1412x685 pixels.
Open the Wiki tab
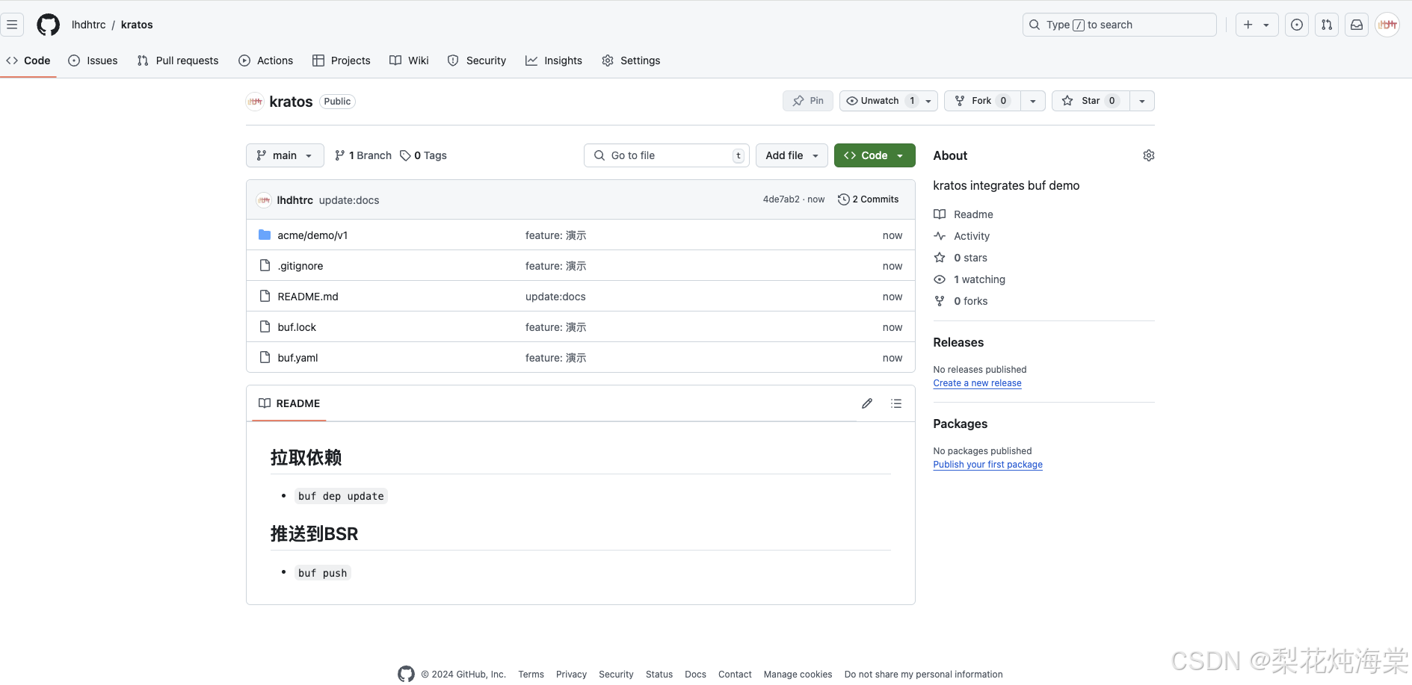(409, 61)
